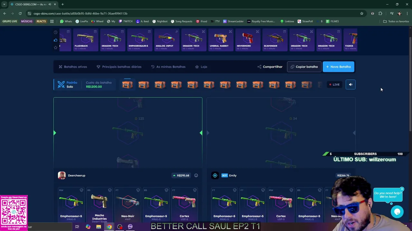Image resolution: width=412 pixels, height=231 pixels.
Task: Open the StreamLadder bookmark
Action: pos(233,21)
